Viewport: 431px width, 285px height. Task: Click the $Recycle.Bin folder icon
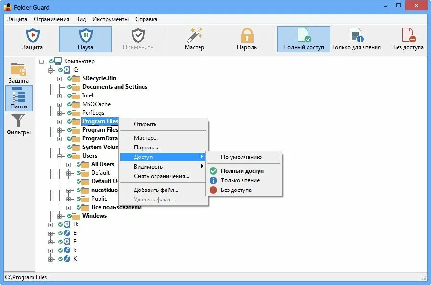tap(76, 78)
